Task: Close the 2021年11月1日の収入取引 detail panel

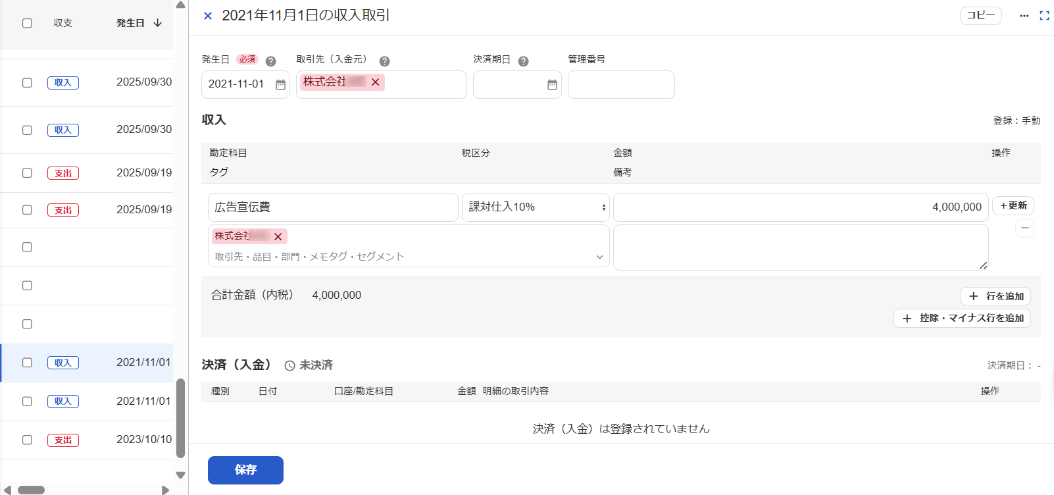Action: tap(208, 16)
